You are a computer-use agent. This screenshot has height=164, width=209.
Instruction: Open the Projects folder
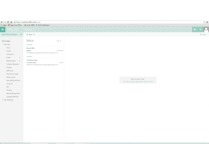pos(9,67)
